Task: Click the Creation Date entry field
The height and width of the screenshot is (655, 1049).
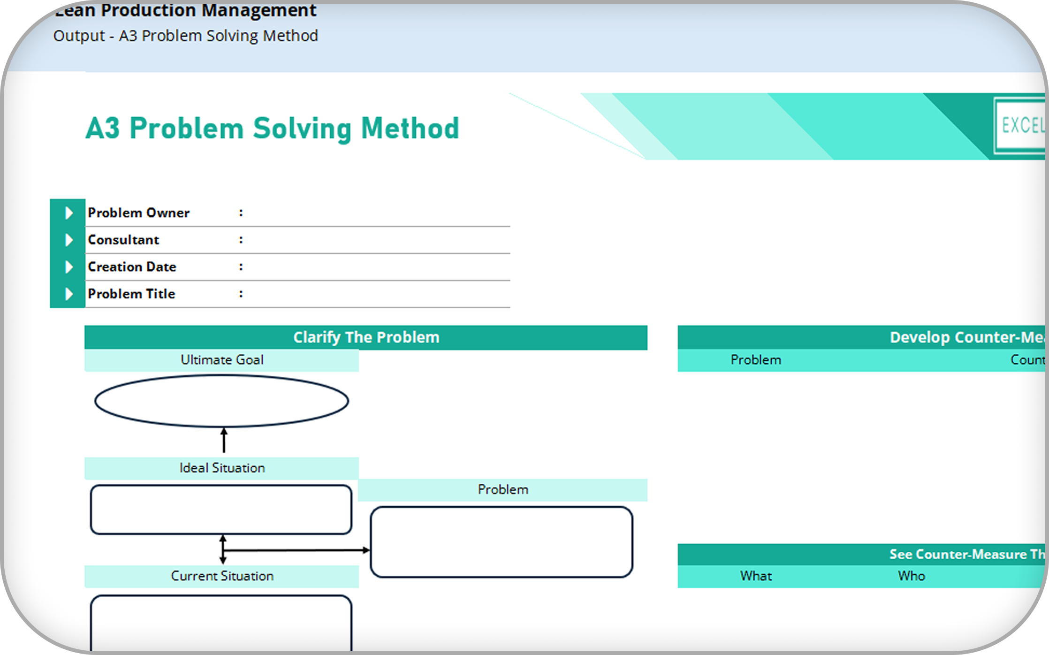Action: (x=375, y=267)
